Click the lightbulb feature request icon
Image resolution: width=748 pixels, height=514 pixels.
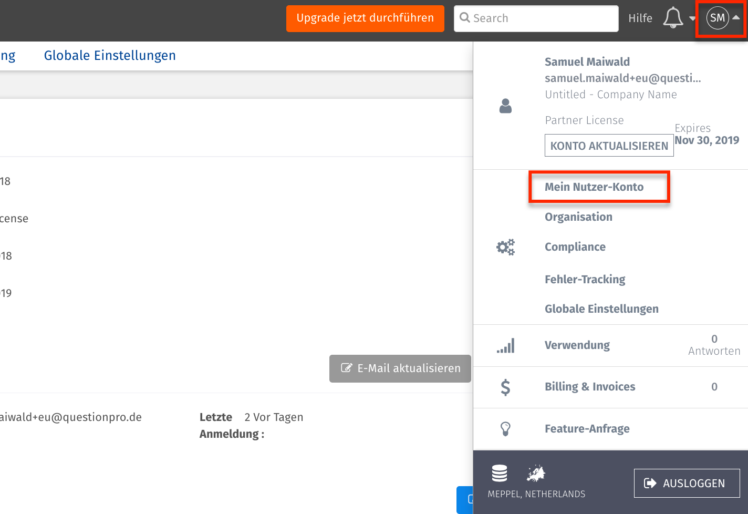(x=505, y=429)
